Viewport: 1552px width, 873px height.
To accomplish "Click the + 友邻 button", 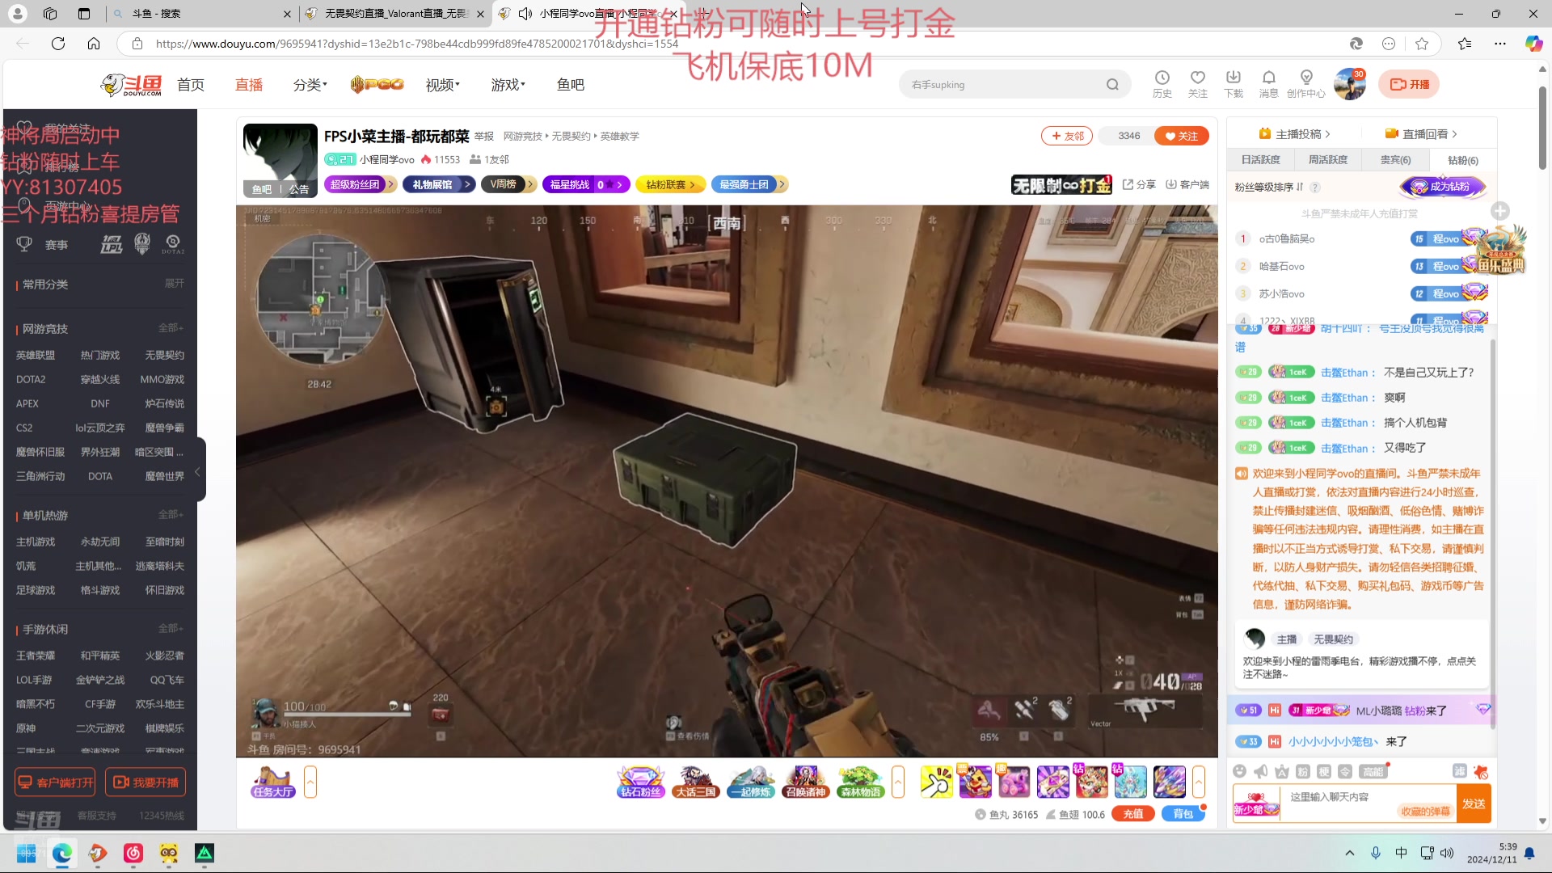I will point(1067,136).
